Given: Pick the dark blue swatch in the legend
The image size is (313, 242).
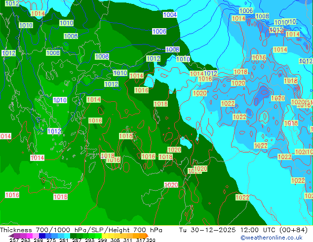Looking at the screenshot, I should 42,236.
